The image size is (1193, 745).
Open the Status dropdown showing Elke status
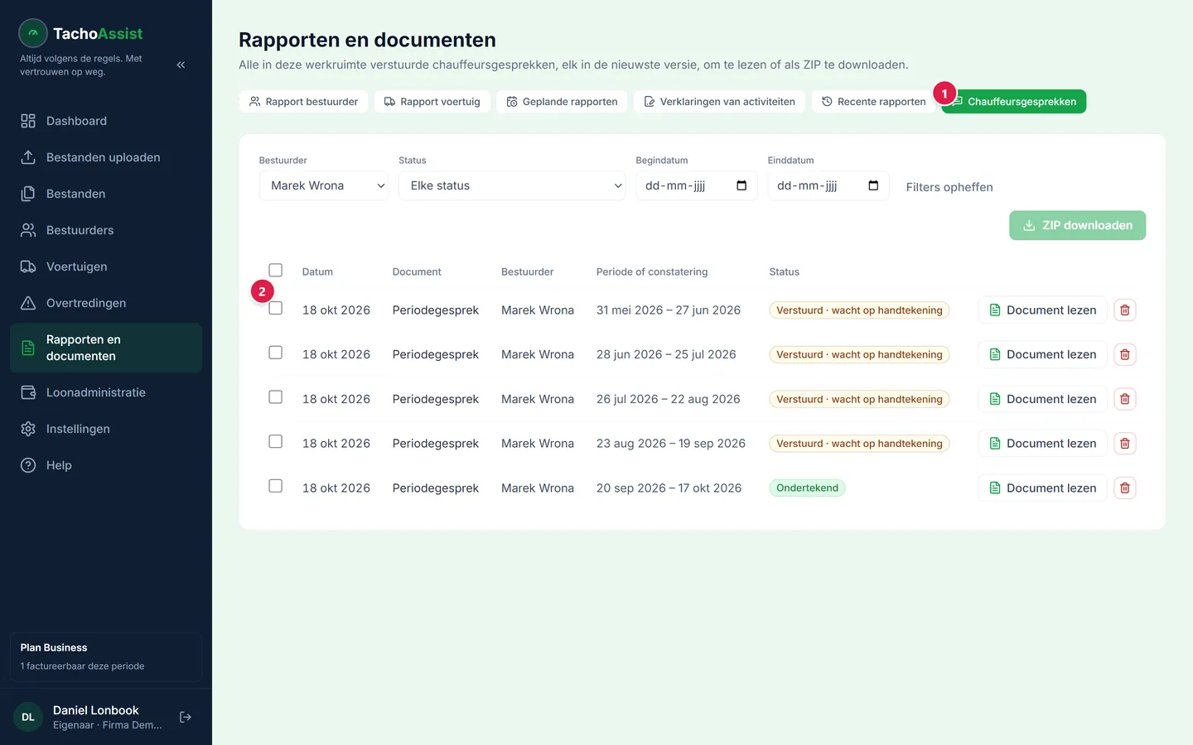pyautogui.click(x=512, y=185)
